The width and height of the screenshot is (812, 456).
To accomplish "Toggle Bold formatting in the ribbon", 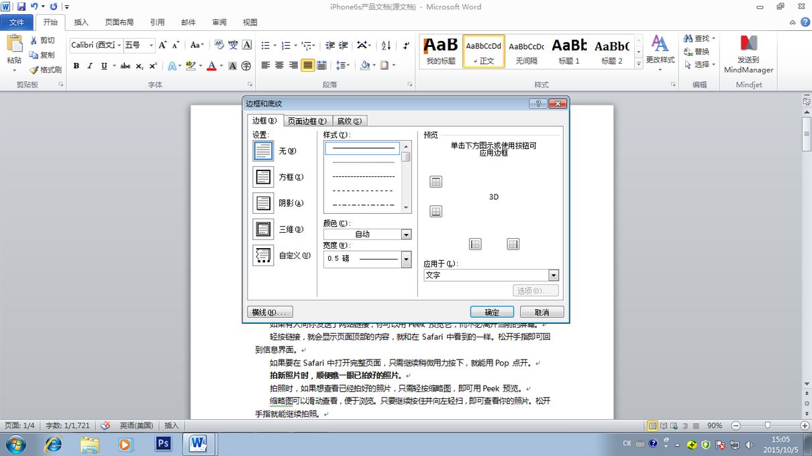I will click(77, 66).
